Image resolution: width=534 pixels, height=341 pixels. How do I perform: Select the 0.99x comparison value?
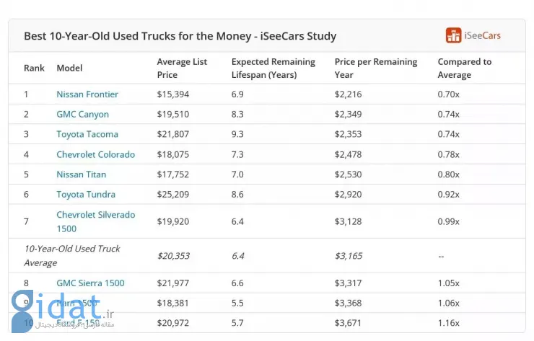click(449, 221)
